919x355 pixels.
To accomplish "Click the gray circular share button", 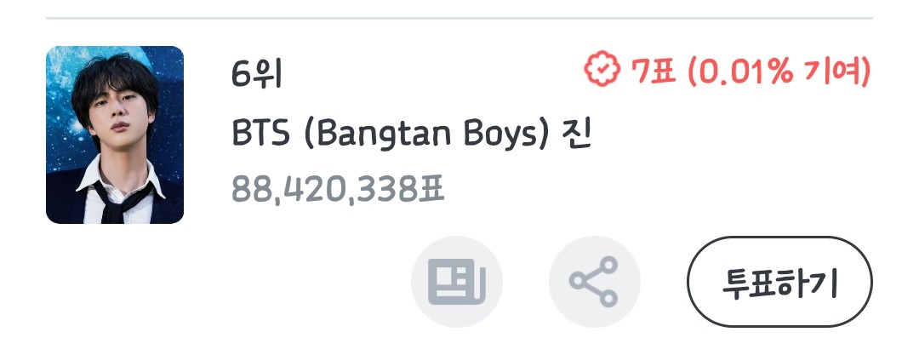I will [x=594, y=282].
